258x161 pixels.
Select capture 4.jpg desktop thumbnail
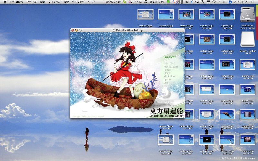(247, 140)
